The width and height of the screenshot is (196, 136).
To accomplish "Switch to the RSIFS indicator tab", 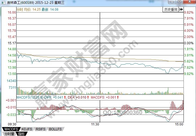I will click(x=40, y=129).
